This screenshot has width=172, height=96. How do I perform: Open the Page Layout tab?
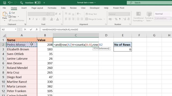coord(37,8)
